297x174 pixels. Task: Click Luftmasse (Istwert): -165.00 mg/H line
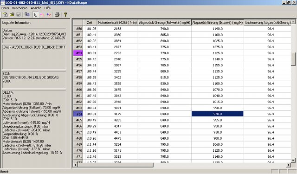click(x=26, y=122)
